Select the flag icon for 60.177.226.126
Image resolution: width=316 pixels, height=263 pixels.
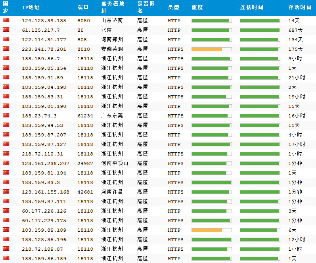pyautogui.click(x=6, y=211)
